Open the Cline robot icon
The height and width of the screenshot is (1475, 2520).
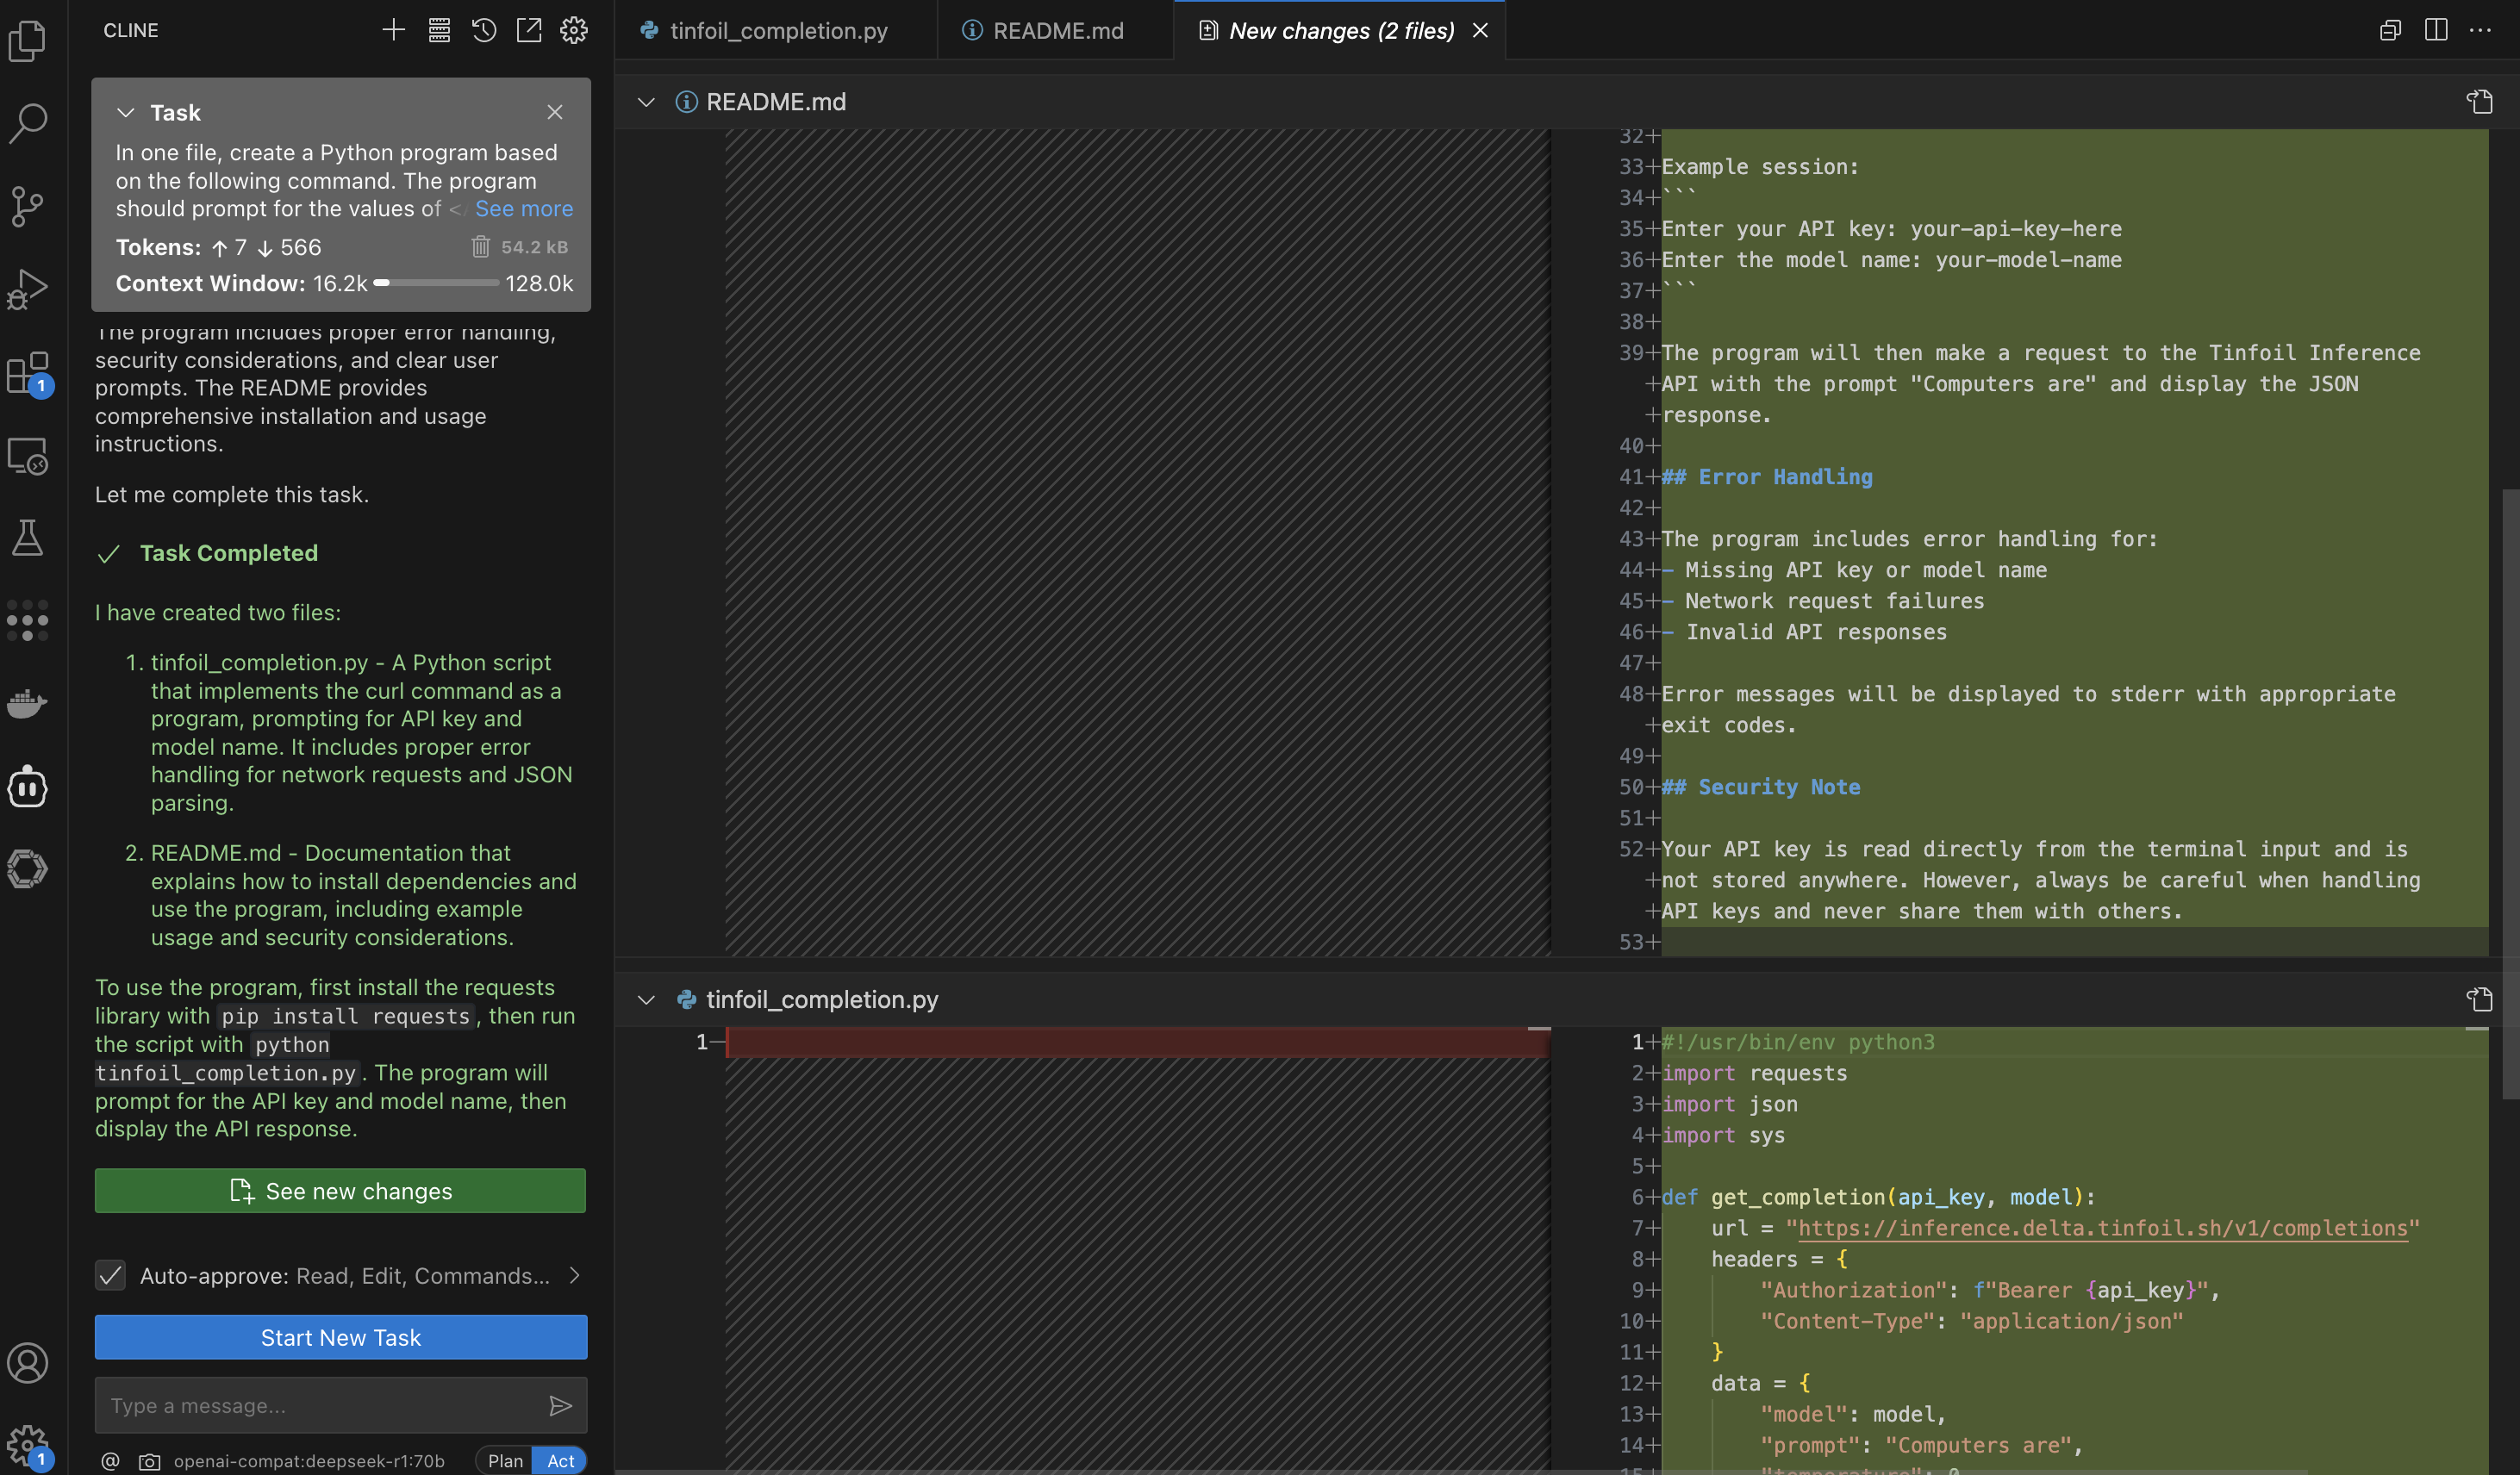[x=27, y=787]
